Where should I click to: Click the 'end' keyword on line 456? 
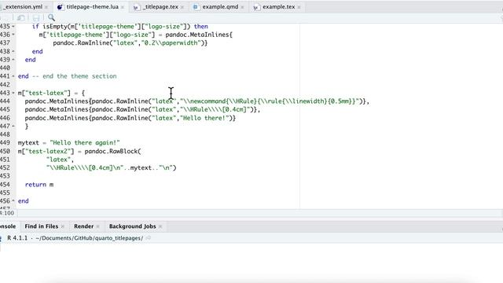(23, 201)
